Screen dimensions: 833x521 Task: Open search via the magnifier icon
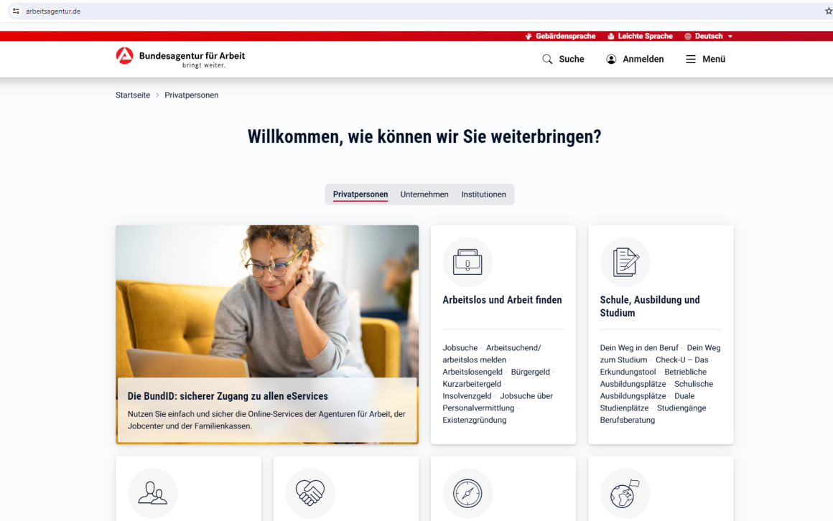[547, 59]
